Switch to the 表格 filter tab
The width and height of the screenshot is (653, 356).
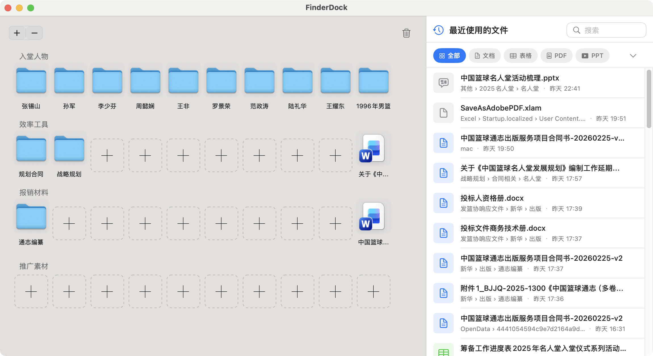(x=521, y=56)
